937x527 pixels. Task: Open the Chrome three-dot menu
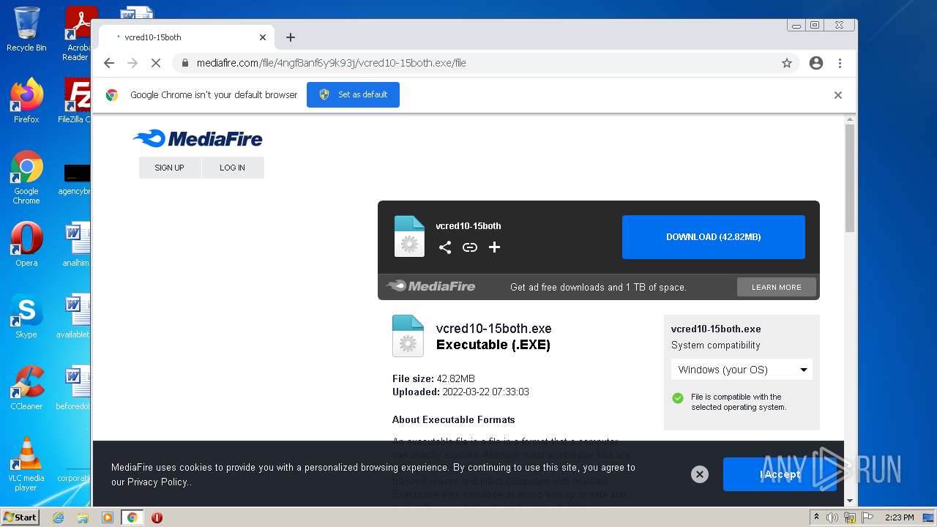(840, 63)
